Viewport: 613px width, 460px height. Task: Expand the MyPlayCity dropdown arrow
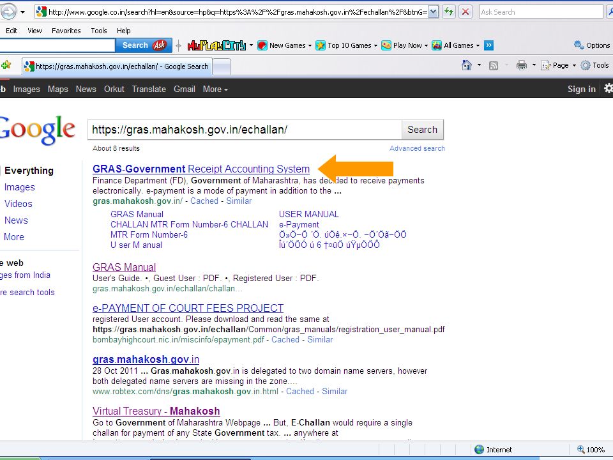[251, 45]
